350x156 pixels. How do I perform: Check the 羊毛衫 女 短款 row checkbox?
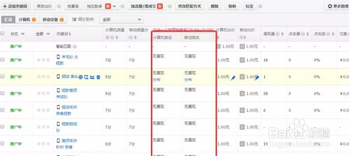(x=2, y=59)
